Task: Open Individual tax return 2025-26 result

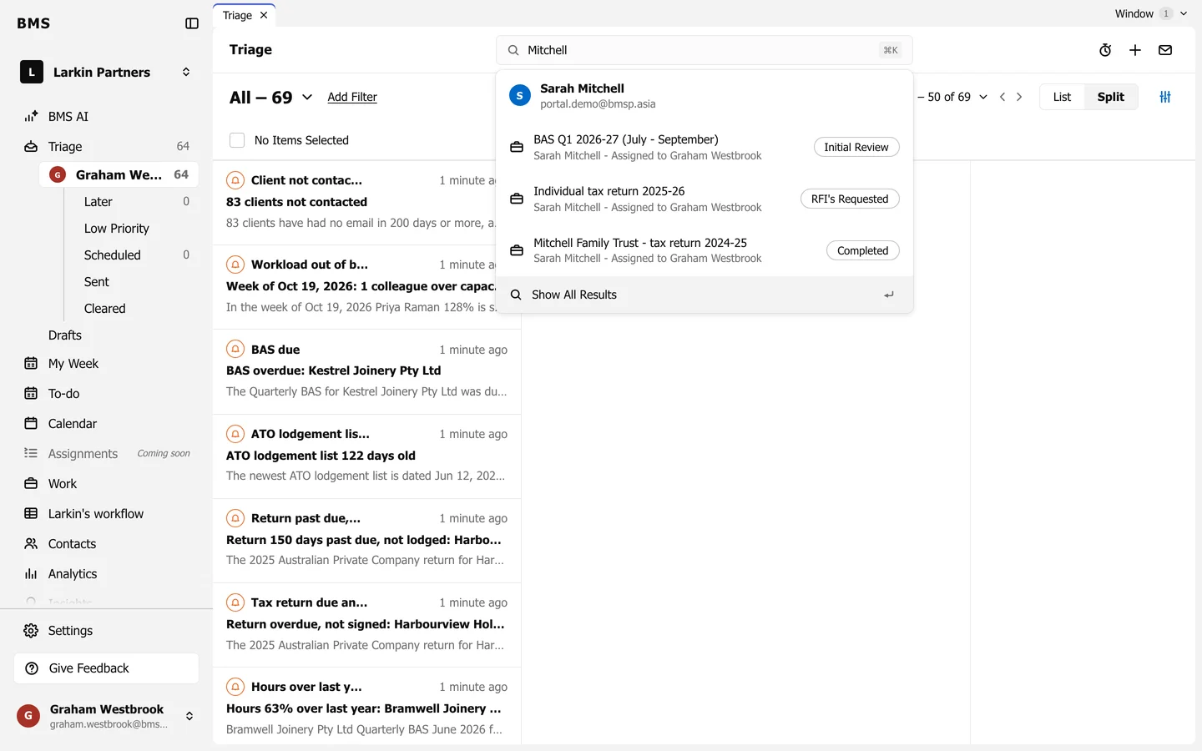Action: pos(705,199)
